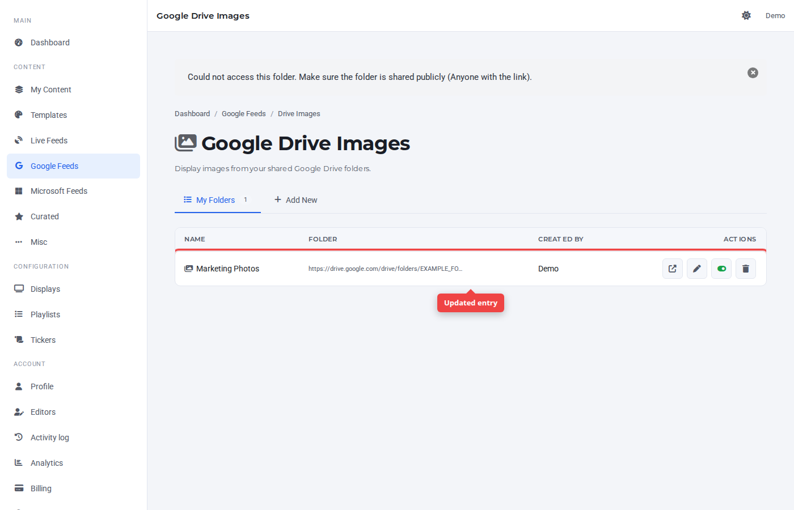Go to Curated in sidebar
Viewport: 794px width, 510px height.
point(73,216)
